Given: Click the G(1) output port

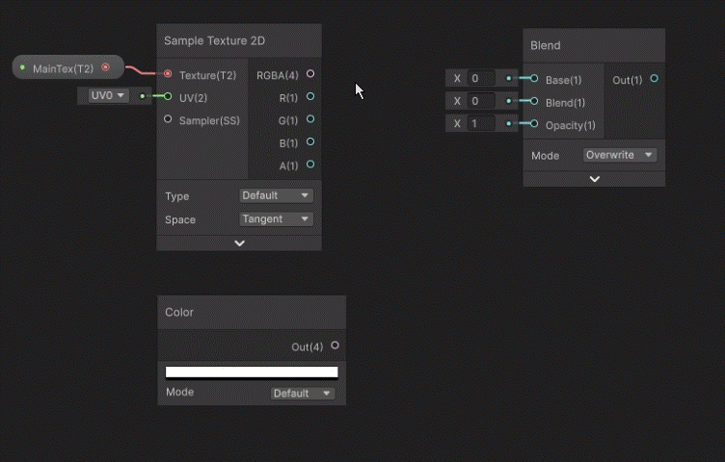Looking at the screenshot, I should coord(310,119).
